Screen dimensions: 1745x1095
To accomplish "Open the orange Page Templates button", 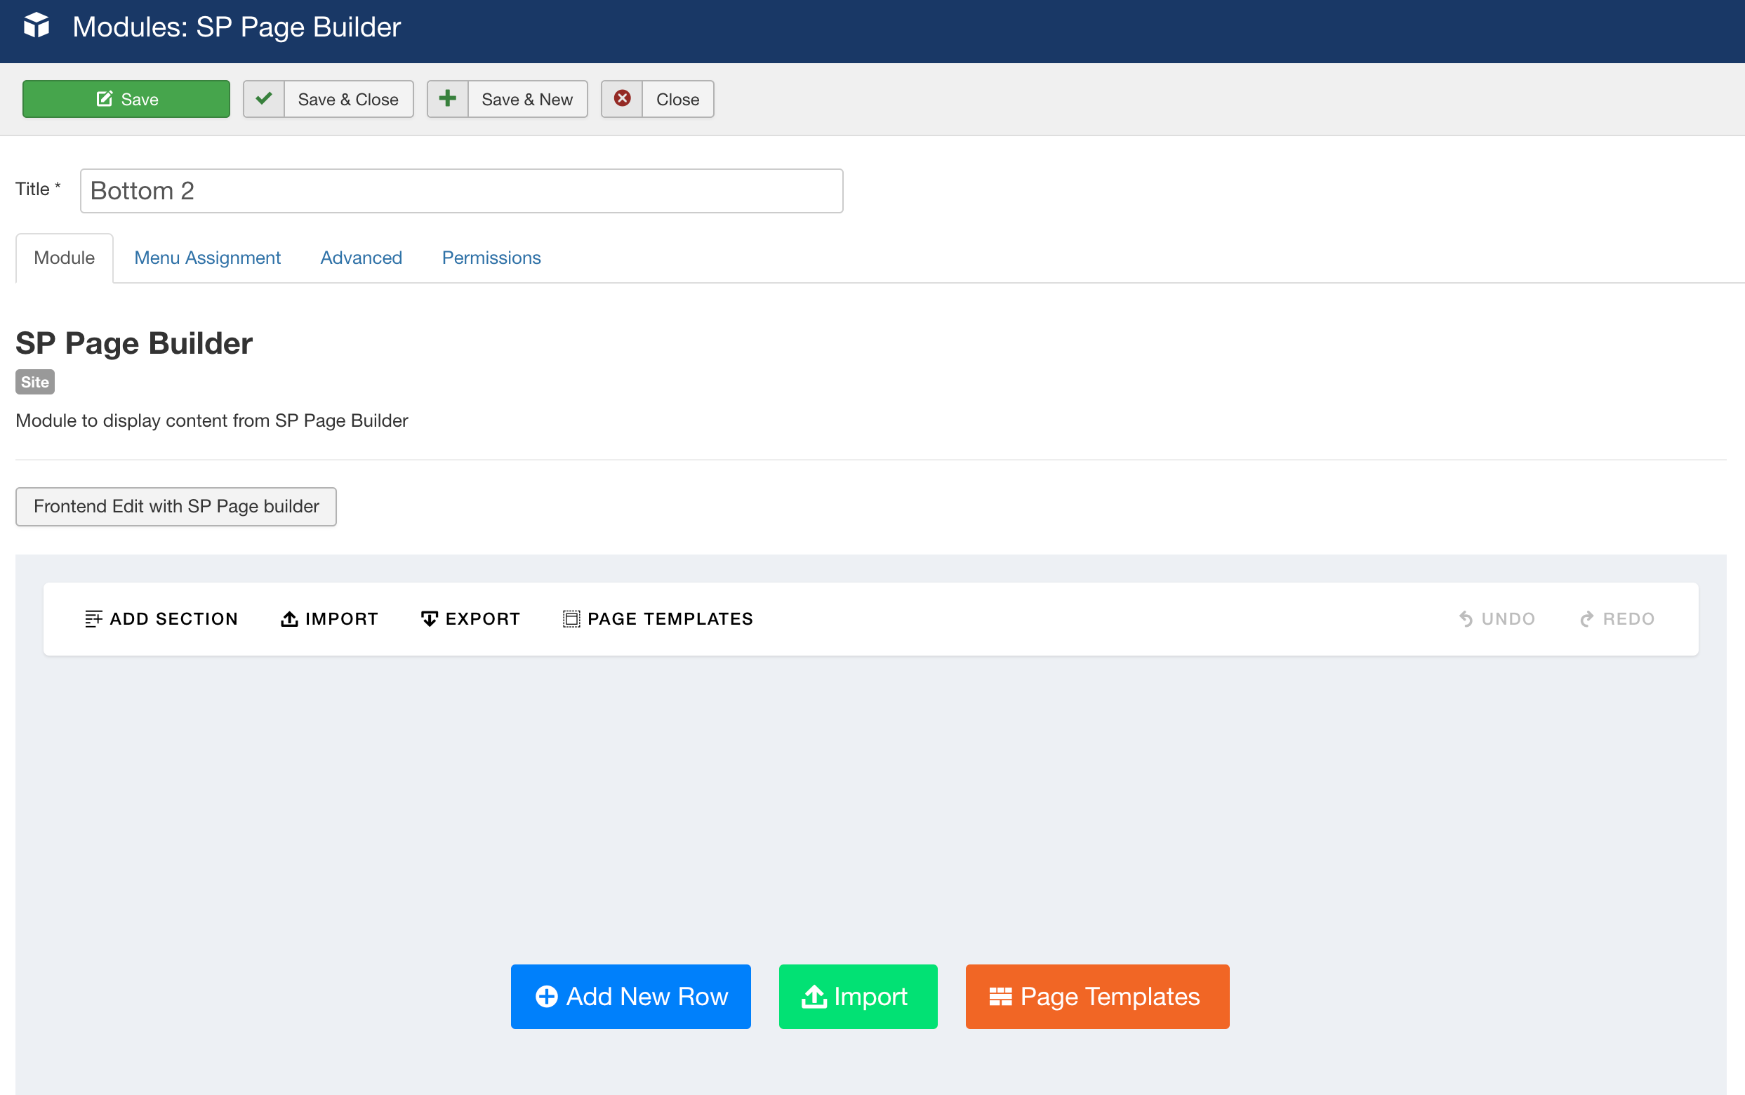I will pyautogui.click(x=1096, y=997).
